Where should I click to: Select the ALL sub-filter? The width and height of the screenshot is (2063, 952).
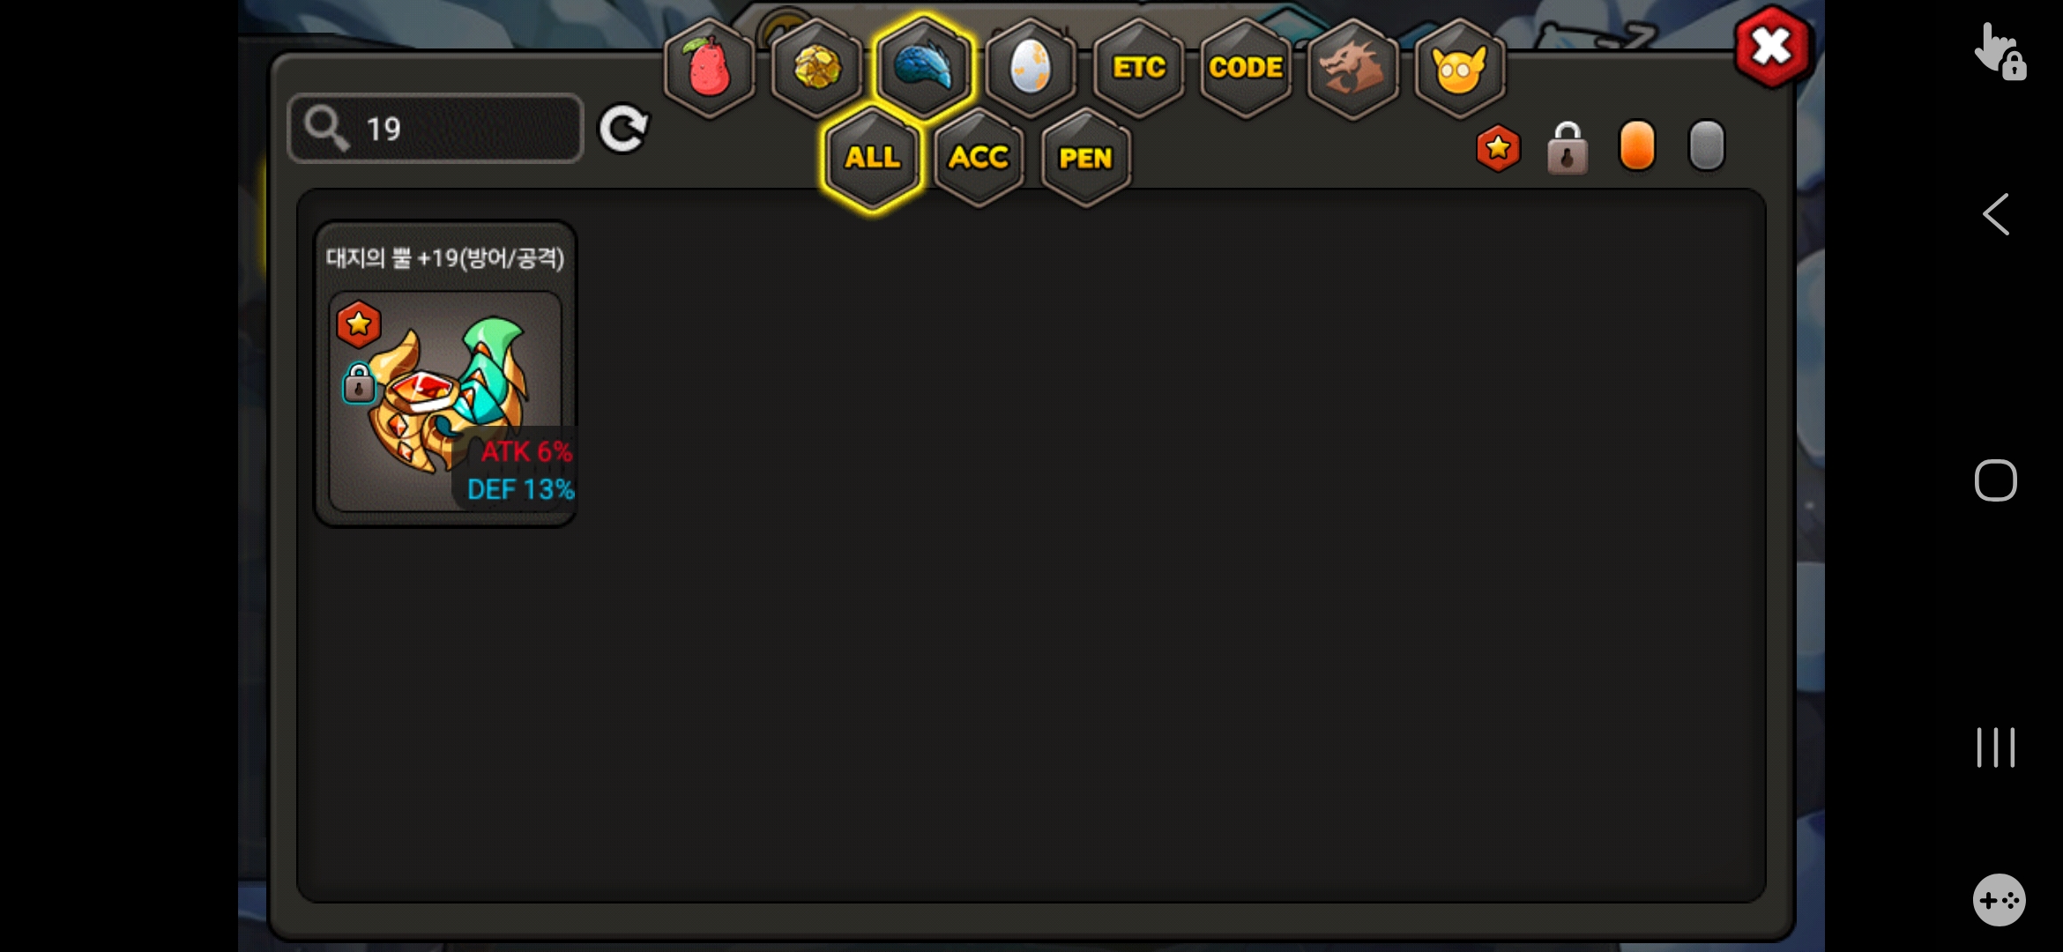(x=872, y=158)
